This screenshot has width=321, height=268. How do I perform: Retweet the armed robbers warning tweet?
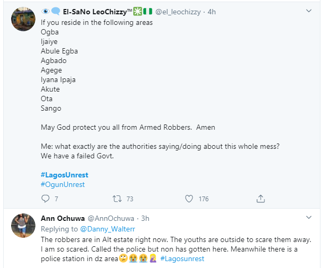coord(117,199)
